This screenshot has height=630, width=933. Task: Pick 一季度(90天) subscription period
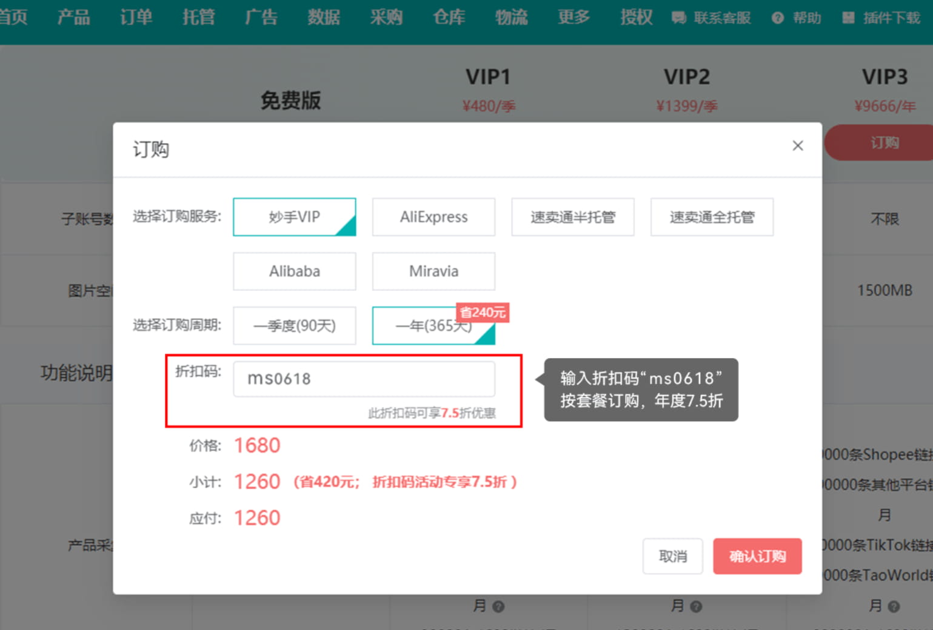click(x=295, y=326)
